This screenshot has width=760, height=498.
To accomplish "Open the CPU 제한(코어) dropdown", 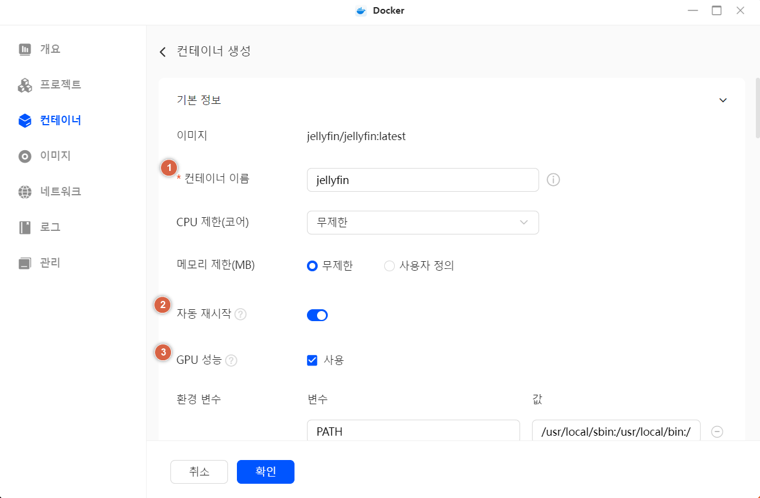I will coord(423,222).
